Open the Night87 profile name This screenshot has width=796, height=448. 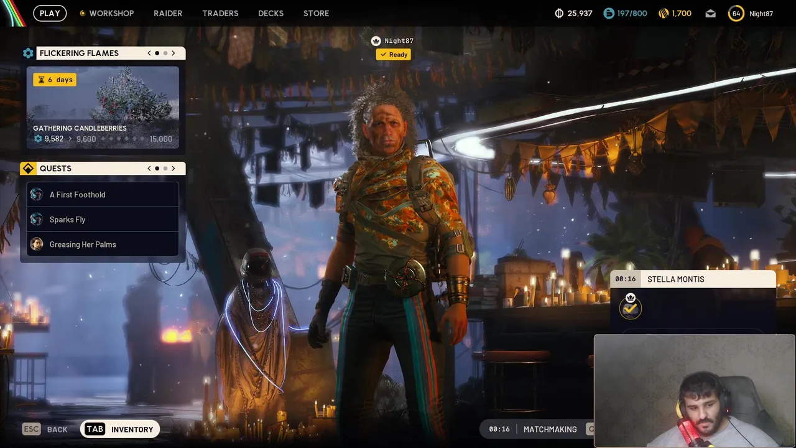(x=761, y=13)
